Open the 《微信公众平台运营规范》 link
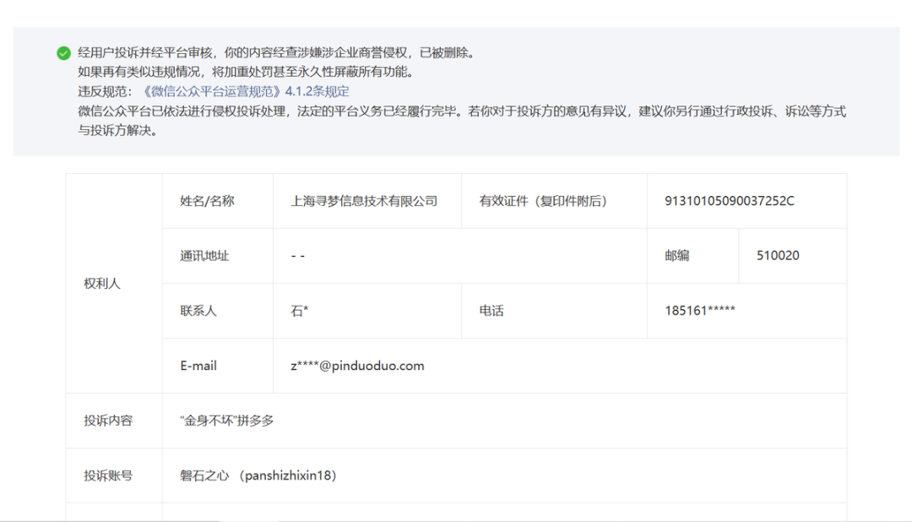This screenshot has width=912, height=522. [x=245, y=91]
